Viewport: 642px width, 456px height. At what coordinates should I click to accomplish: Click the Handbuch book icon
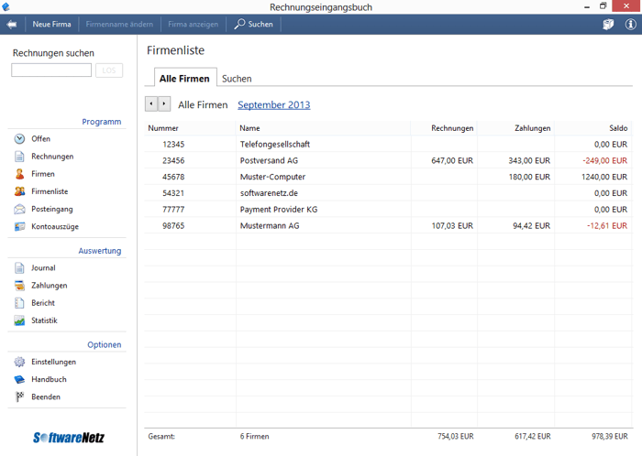[19, 379]
